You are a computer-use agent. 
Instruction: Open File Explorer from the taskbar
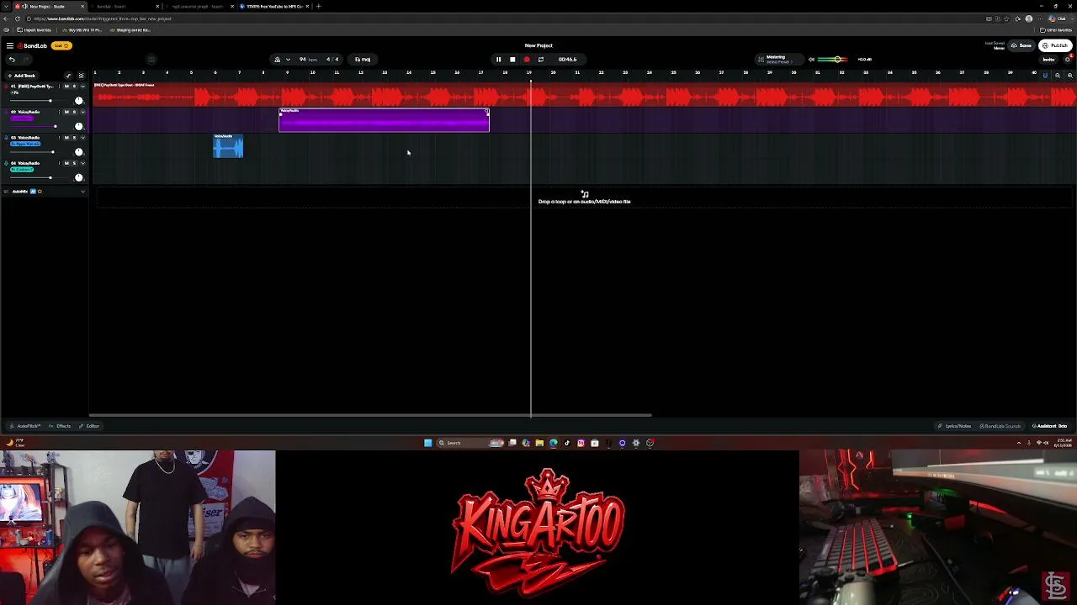(x=539, y=443)
